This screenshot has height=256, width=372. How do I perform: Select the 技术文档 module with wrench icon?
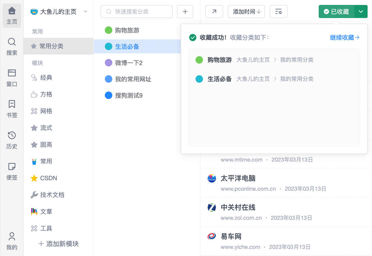pyautogui.click(x=58, y=195)
